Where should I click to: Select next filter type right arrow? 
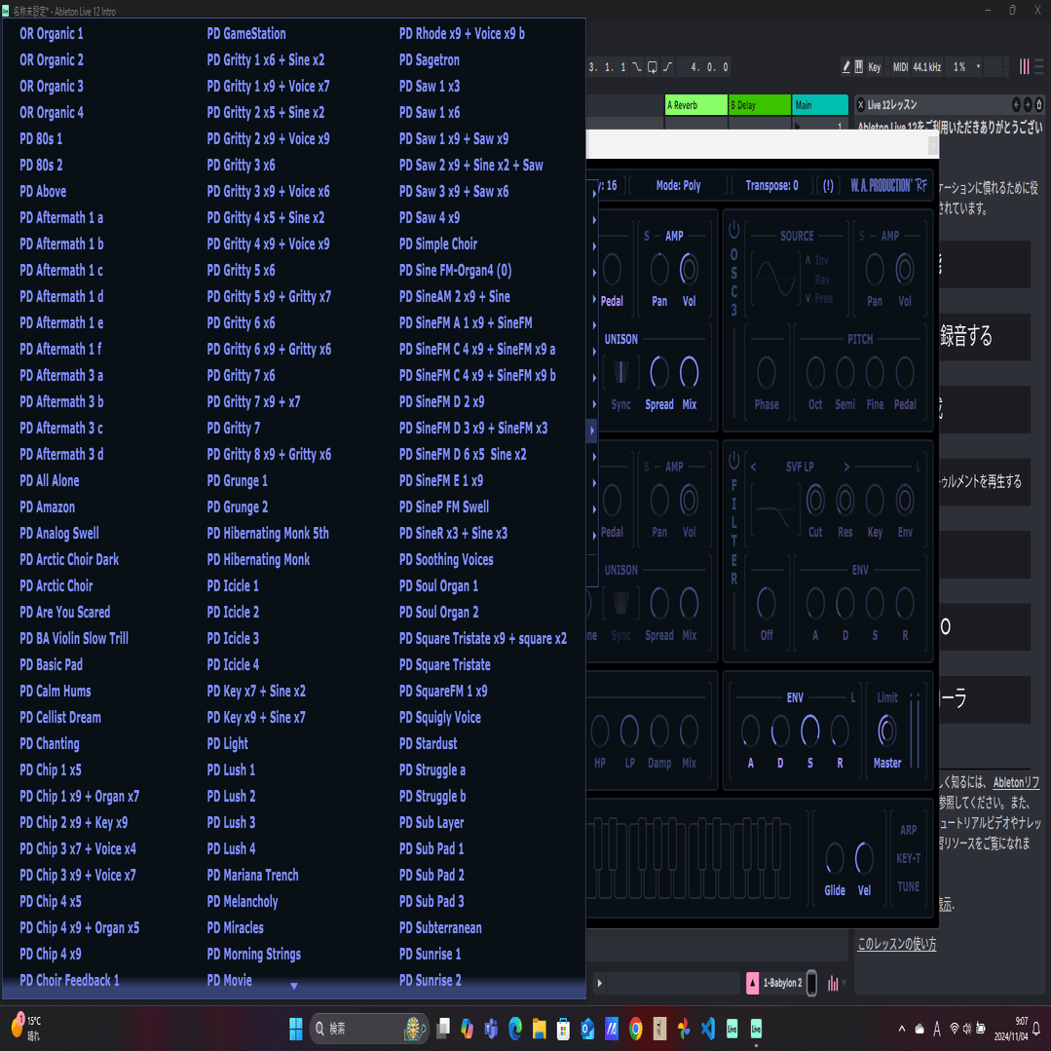846,467
